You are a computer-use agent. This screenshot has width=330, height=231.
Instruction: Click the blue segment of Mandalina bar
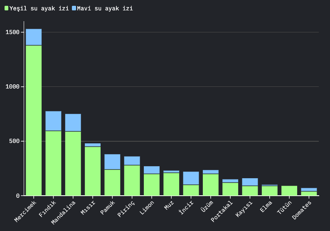click(x=73, y=123)
